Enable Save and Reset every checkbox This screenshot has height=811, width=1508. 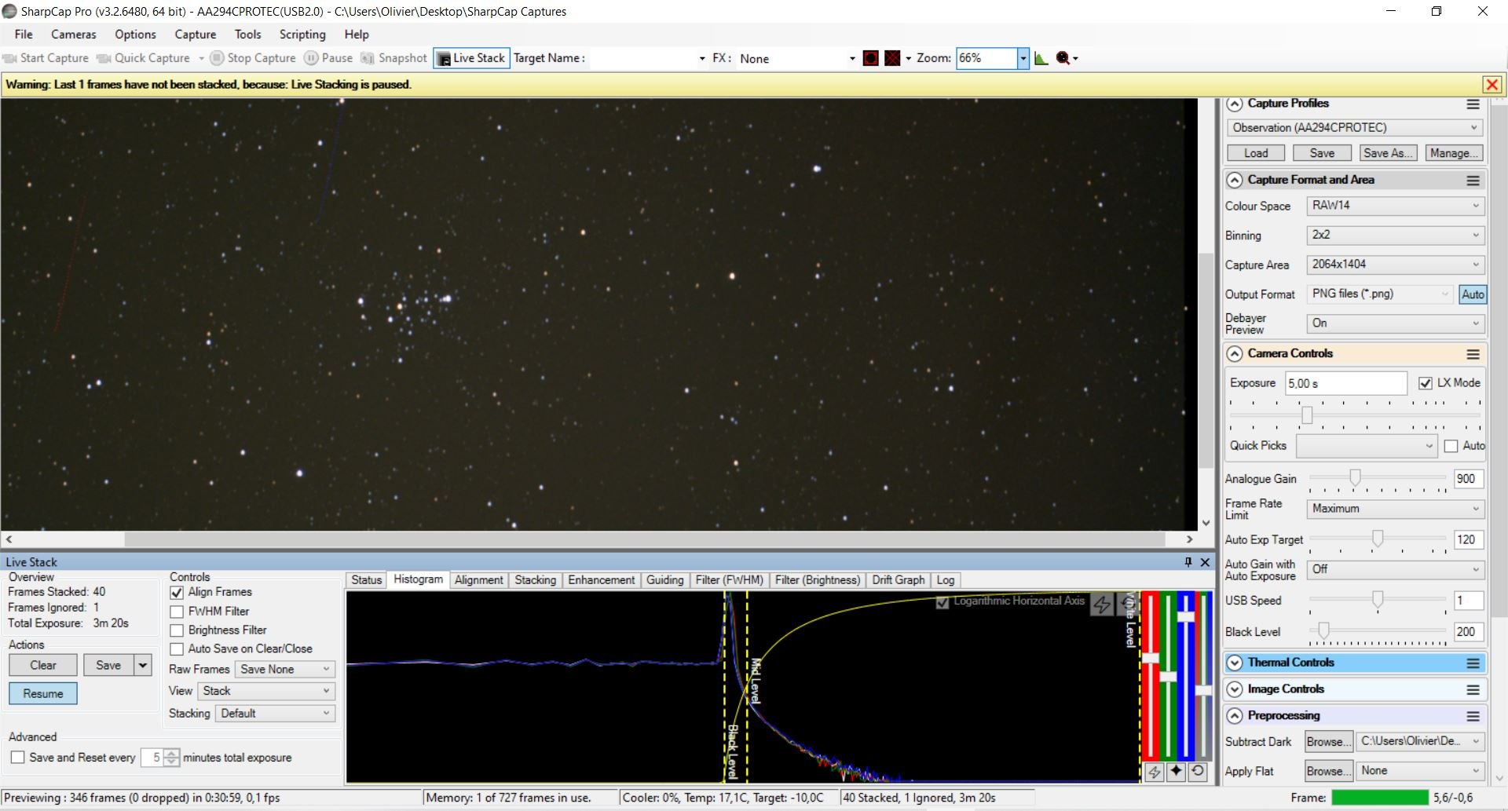coord(17,758)
